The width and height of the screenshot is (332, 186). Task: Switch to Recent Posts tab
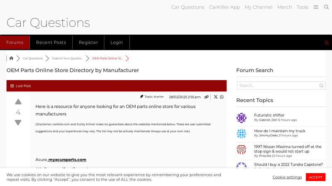pyautogui.click(x=51, y=43)
